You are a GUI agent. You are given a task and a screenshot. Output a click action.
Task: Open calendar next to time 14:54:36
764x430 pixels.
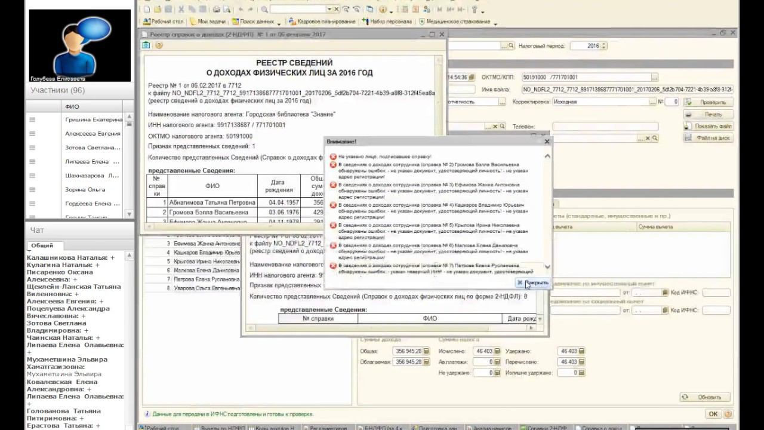[x=472, y=78]
